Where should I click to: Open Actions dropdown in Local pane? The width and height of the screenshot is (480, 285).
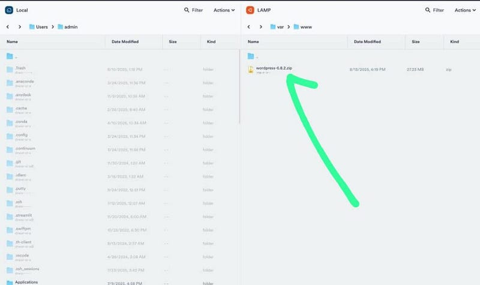pyautogui.click(x=224, y=10)
